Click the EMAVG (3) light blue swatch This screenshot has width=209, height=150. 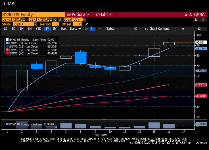click(7, 43)
